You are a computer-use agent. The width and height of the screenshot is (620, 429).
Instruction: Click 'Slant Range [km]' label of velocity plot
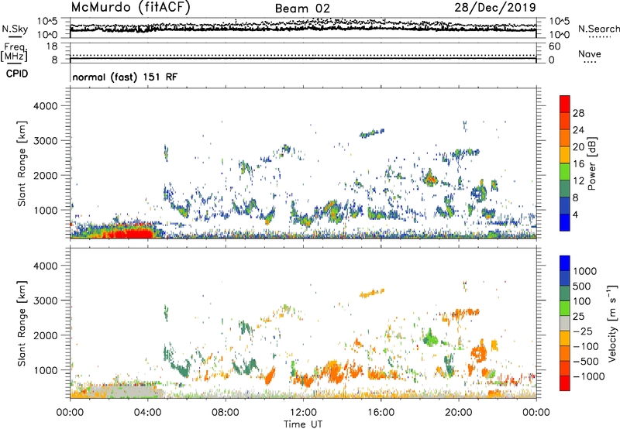click(22, 323)
